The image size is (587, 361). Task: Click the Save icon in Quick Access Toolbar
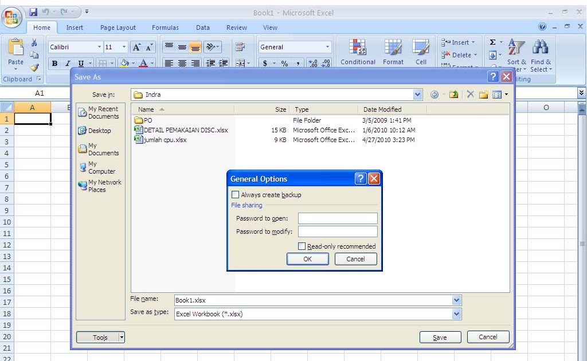click(33, 12)
